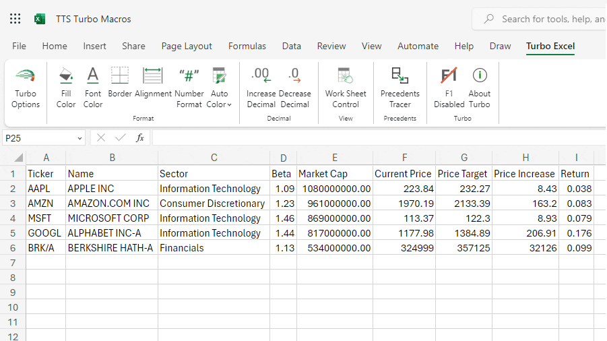Launch the Precedents Tracer
Image resolution: width=607 pixels, height=341 pixels.
[400, 88]
